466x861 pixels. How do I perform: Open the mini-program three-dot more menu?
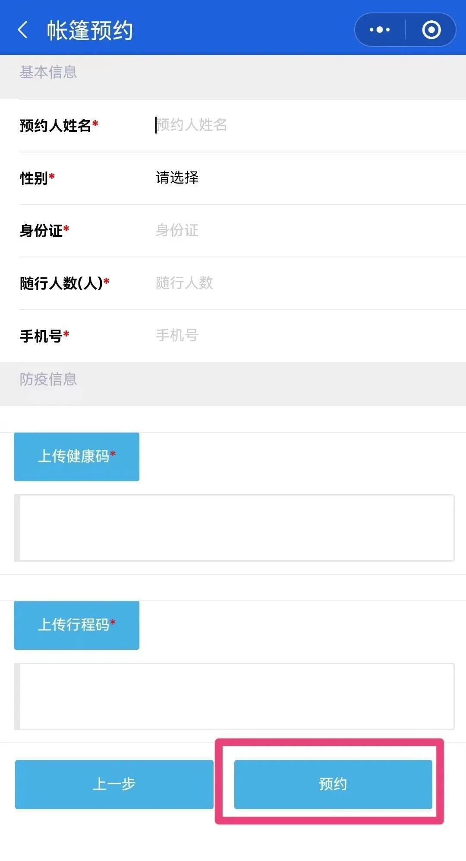[380, 30]
